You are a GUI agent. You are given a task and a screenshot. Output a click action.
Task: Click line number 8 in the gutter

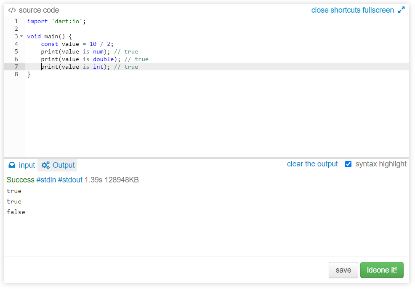pyautogui.click(x=16, y=74)
